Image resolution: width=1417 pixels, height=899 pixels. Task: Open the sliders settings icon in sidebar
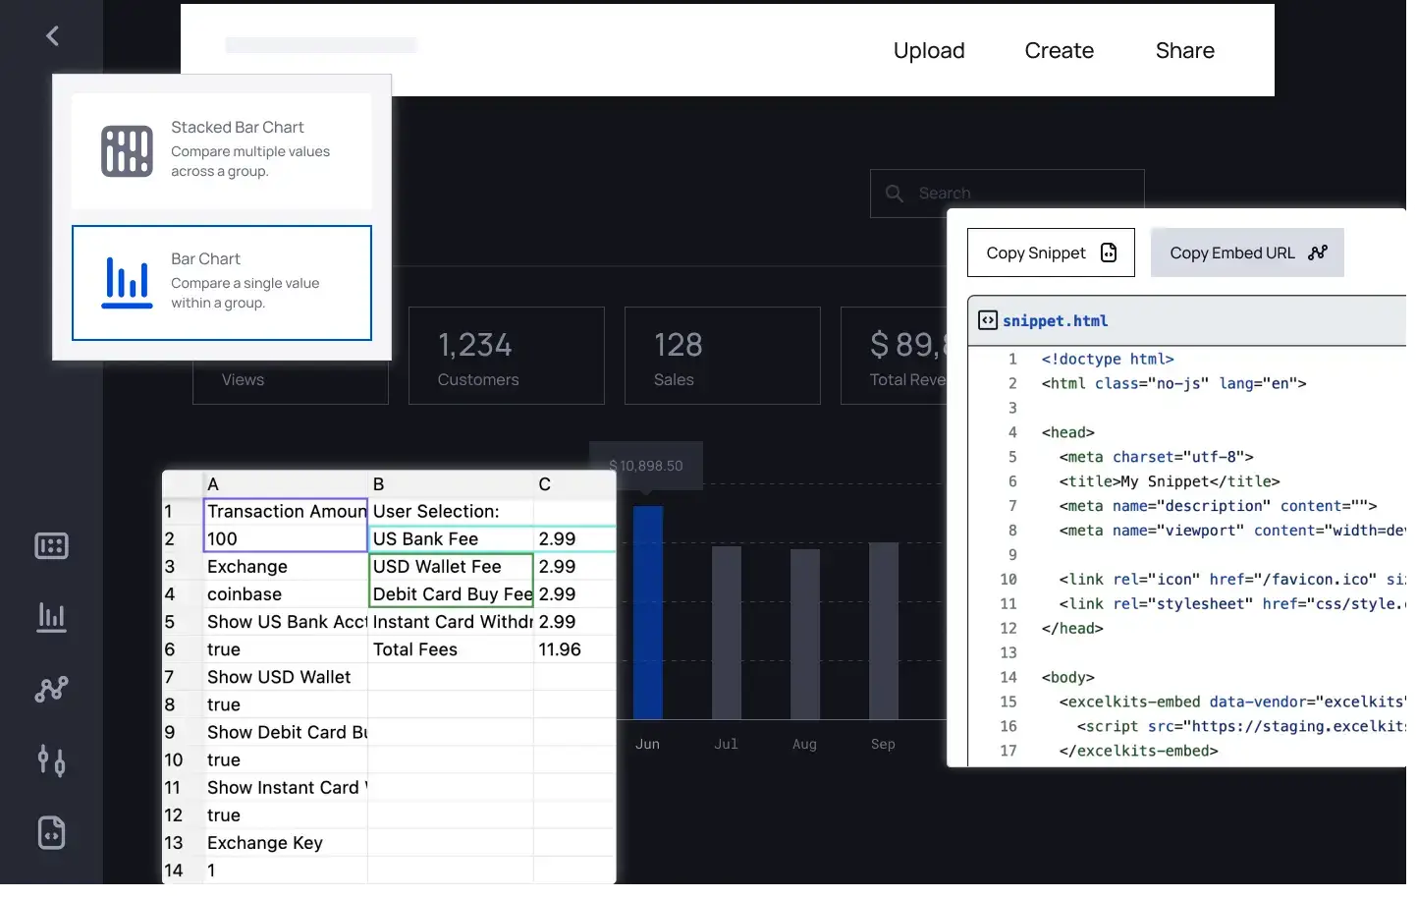pos(51,760)
